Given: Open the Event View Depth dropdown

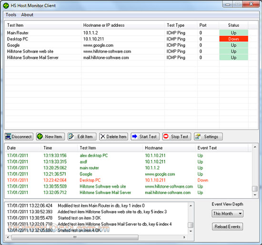Looking at the screenshot, I should [x=227, y=214].
